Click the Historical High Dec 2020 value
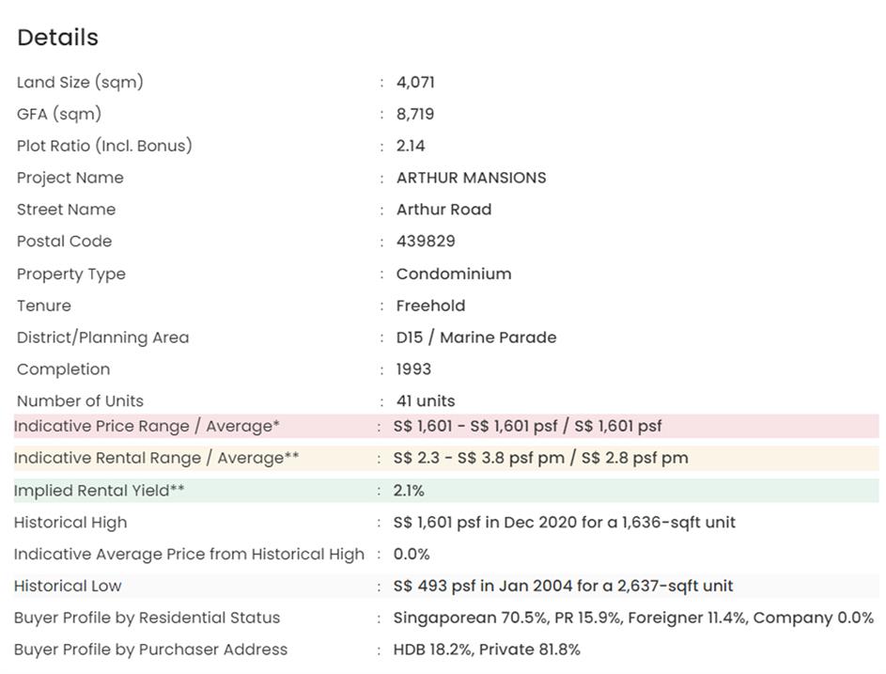 pyautogui.click(x=564, y=523)
